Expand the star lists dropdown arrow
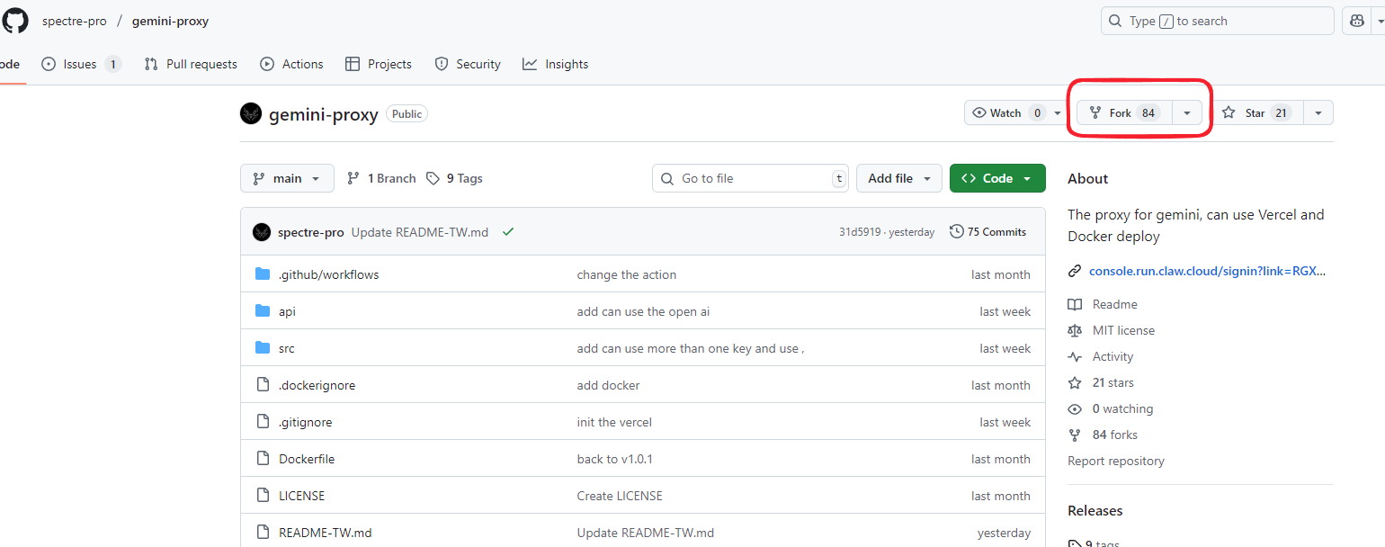Viewport: 1385px width, 547px height. 1318,113
